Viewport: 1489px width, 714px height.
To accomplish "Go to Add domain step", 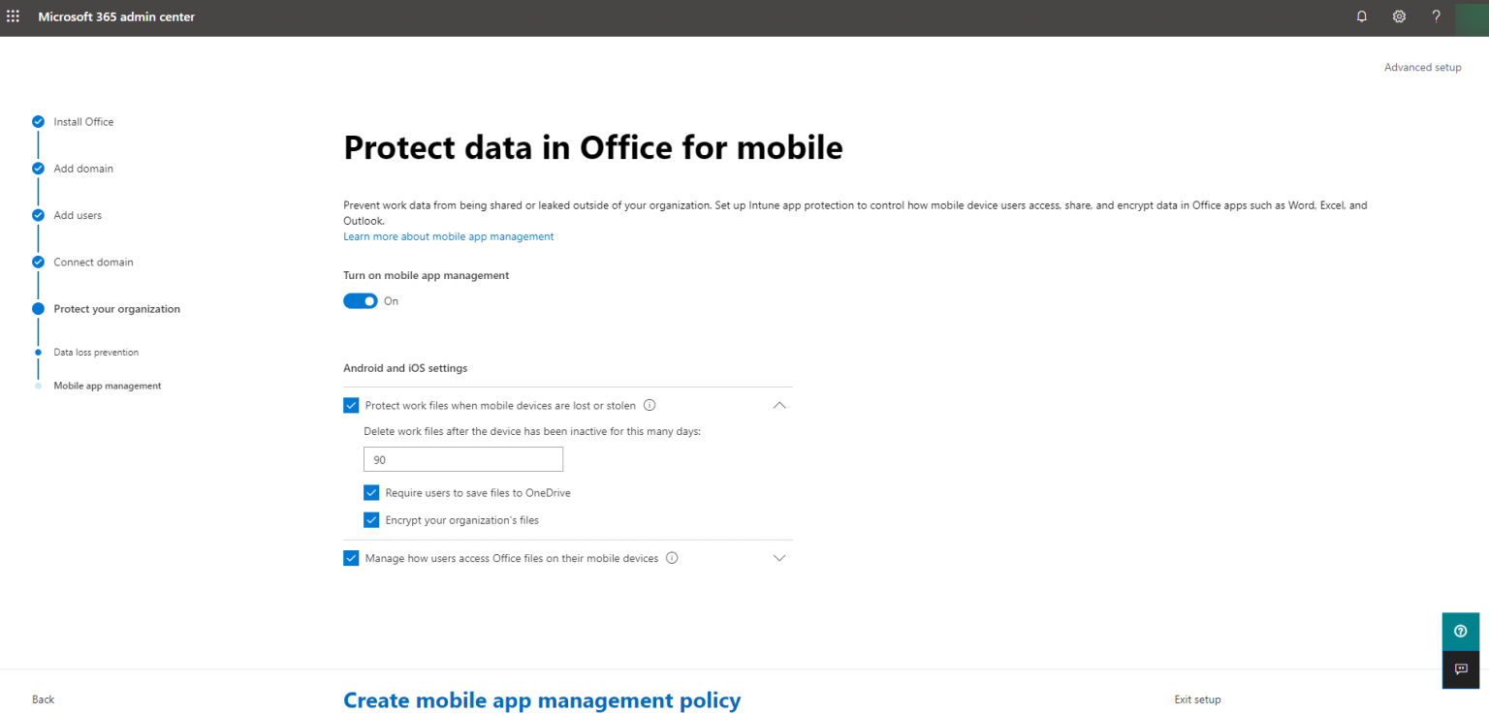I will click(83, 169).
